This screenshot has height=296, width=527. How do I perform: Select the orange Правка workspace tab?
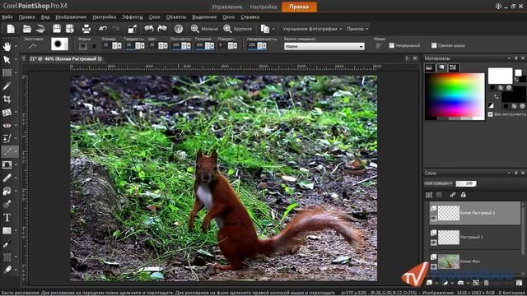299,7
